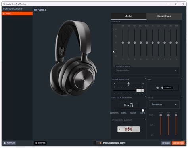The image size is (188, 148).
Task: Click the microphone icon above volume slider
Action: pyautogui.click(x=129, y=84)
